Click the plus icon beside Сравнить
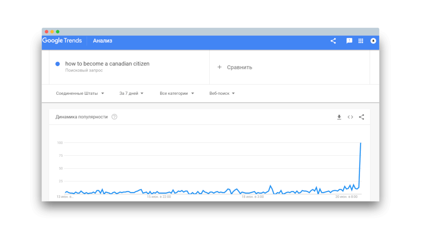Image resolution: width=421 pixels, height=229 pixels. (x=220, y=67)
